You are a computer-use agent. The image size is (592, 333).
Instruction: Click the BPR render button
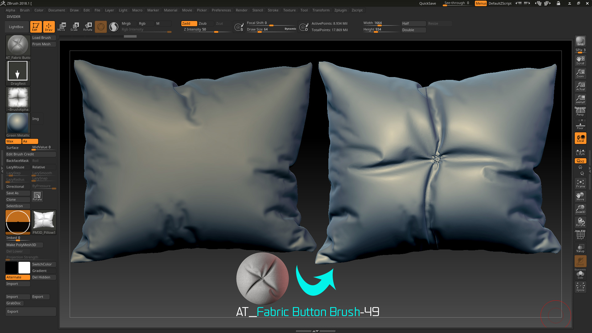(580, 41)
